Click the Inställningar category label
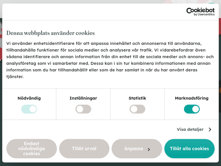221x166 pixels. click(83, 98)
